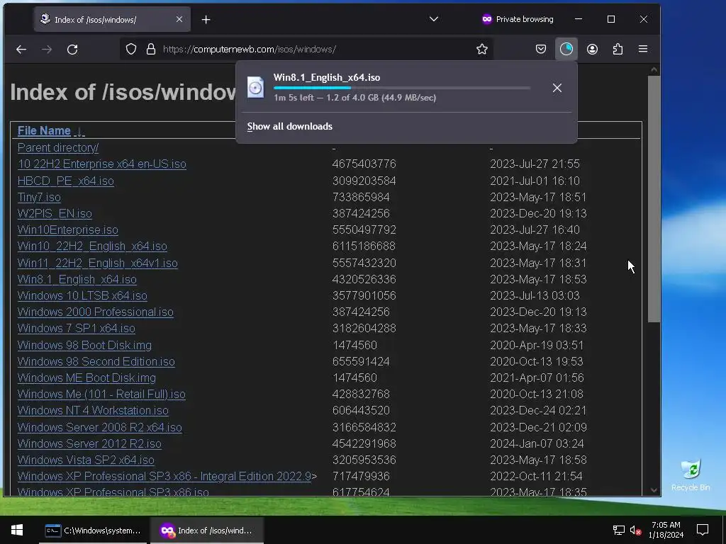Screen dimensions: 726x544
Task: Switch to the C:\Windows\system command prompt taskbar item
Action: coord(93,530)
